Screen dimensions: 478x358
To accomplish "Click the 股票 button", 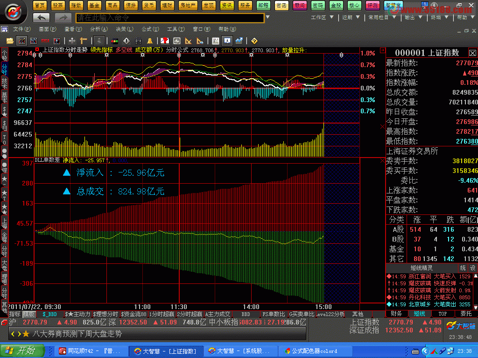I will coord(58,5).
